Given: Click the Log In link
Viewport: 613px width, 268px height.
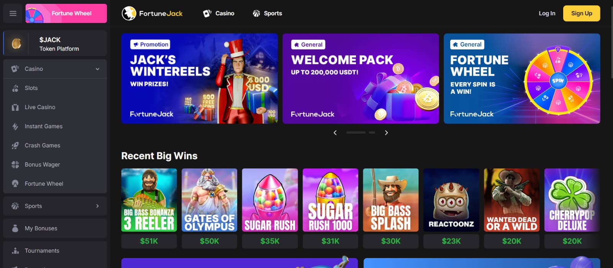Looking at the screenshot, I should (547, 13).
